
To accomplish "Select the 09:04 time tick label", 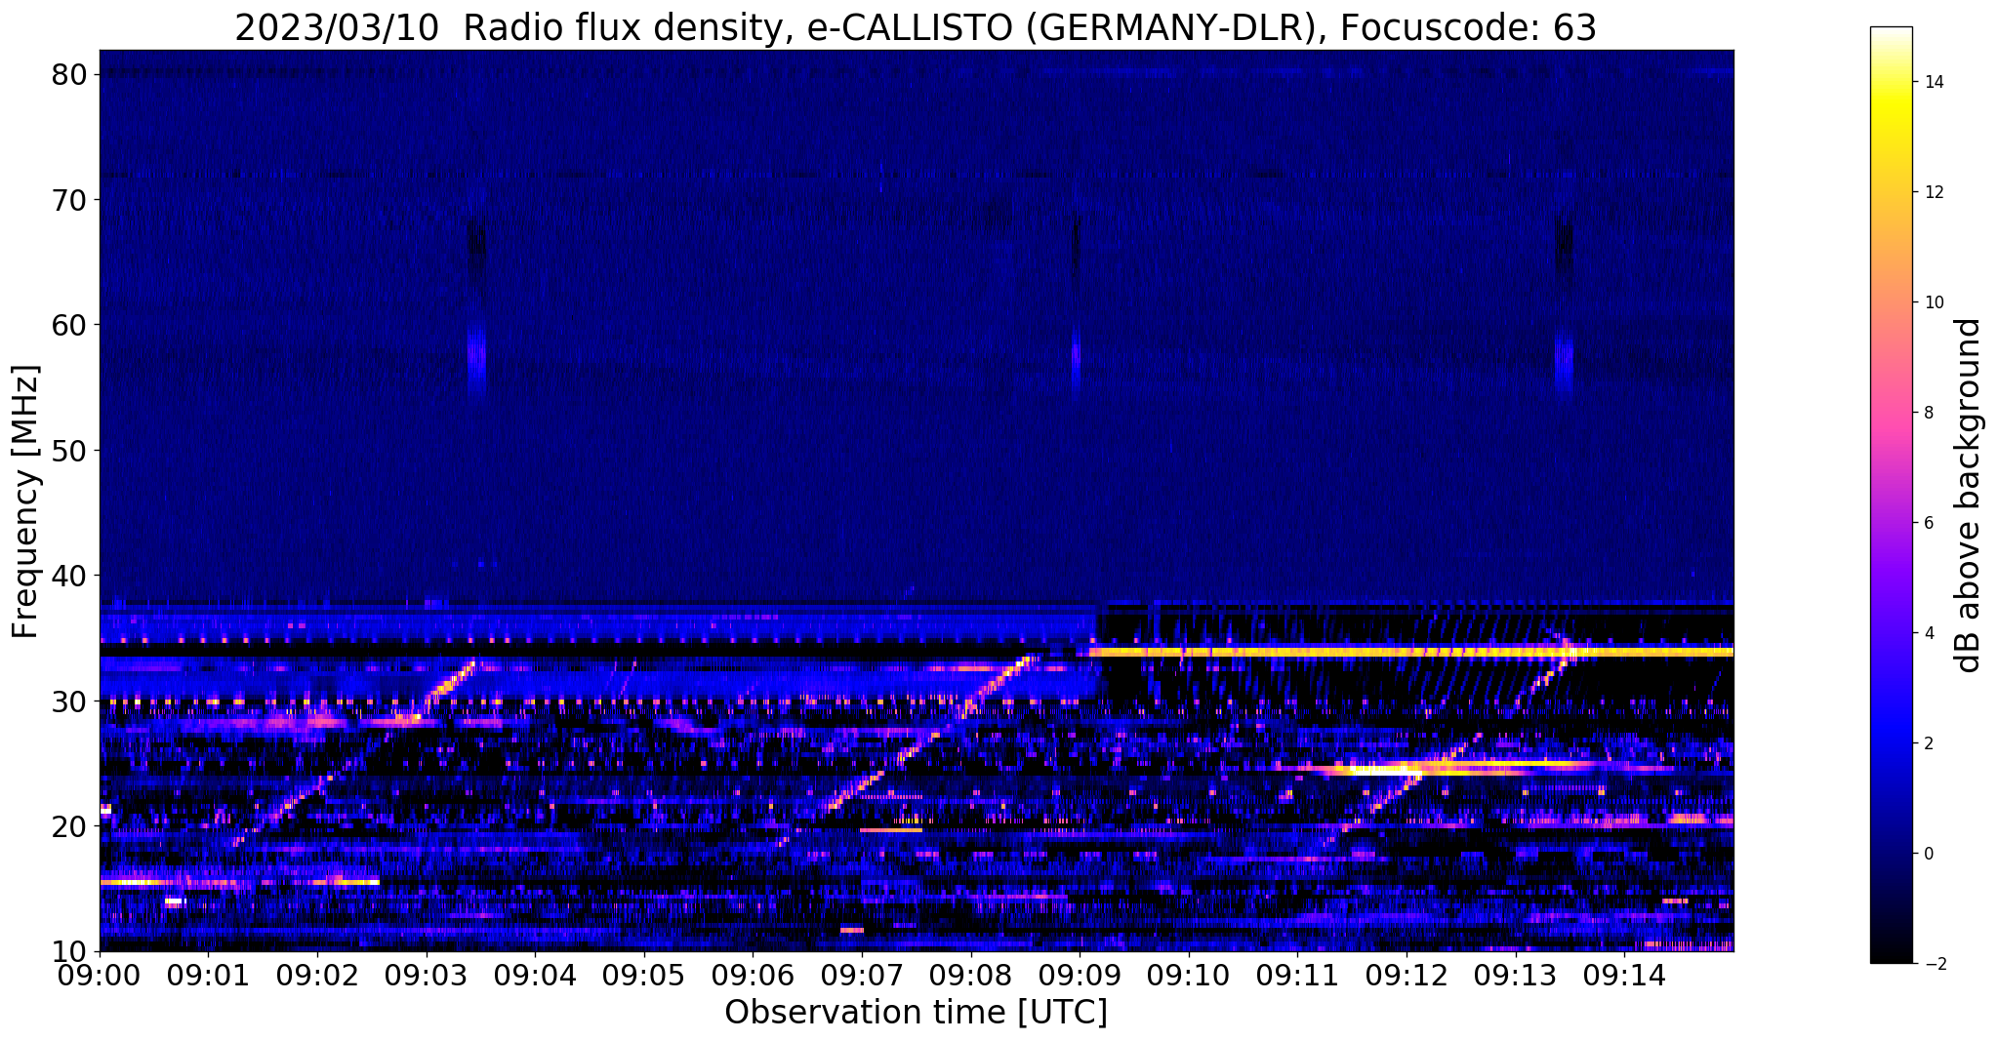I will coord(535,974).
